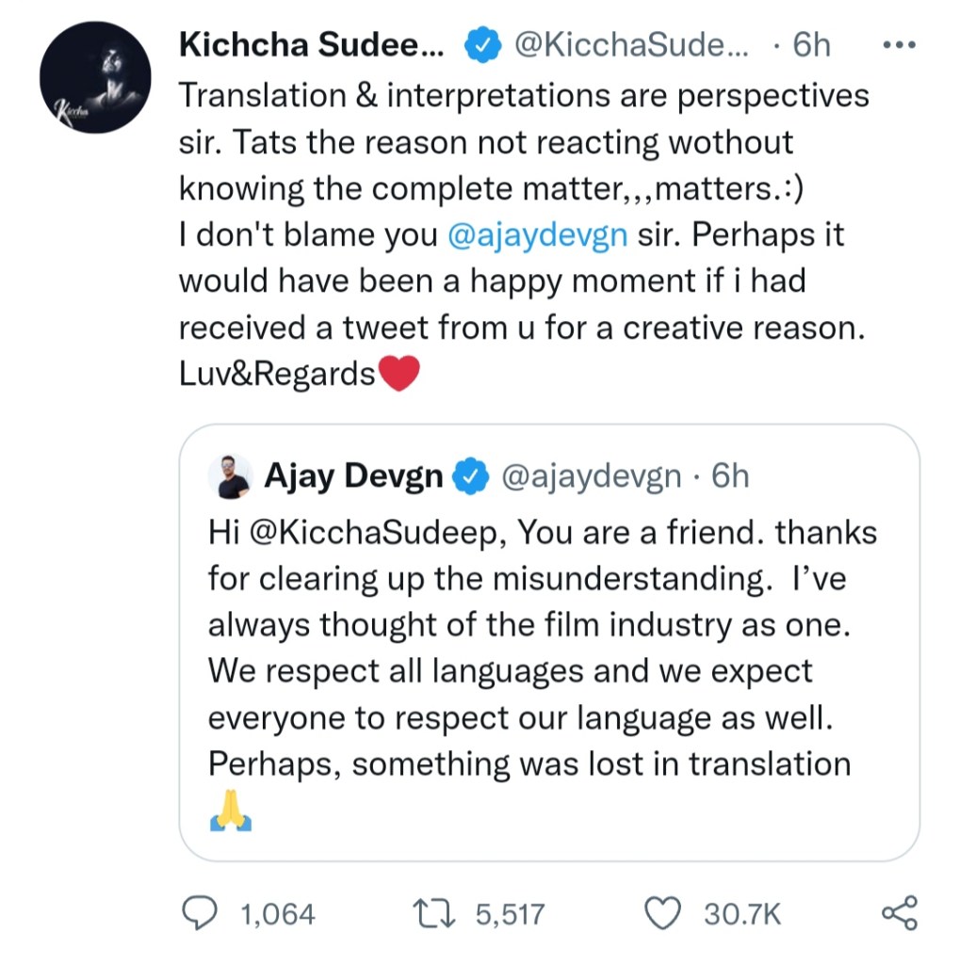Screen dimensions: 959x963
Task: View the 30.7K likes count
Action: pyautogui.click(x=742, y=914)
